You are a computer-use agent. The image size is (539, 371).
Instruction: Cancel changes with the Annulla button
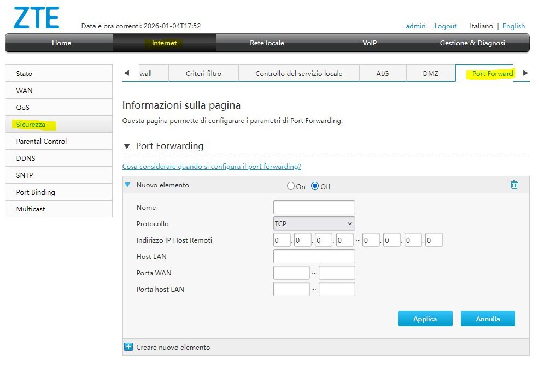[x=488, y=319]
